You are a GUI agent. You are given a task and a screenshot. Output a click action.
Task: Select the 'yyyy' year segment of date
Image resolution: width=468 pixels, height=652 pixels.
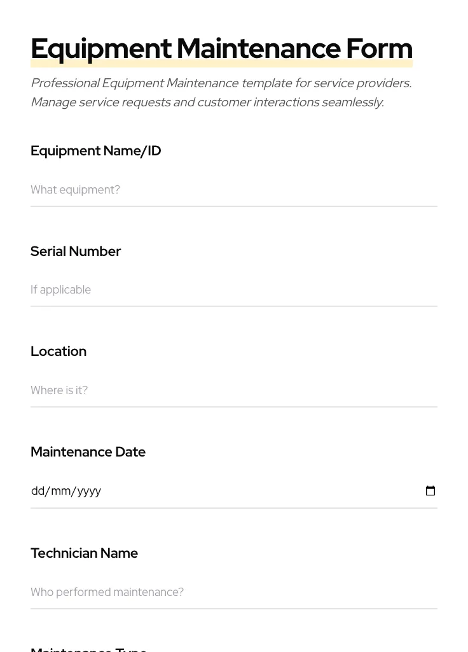(x=89, y=491)
